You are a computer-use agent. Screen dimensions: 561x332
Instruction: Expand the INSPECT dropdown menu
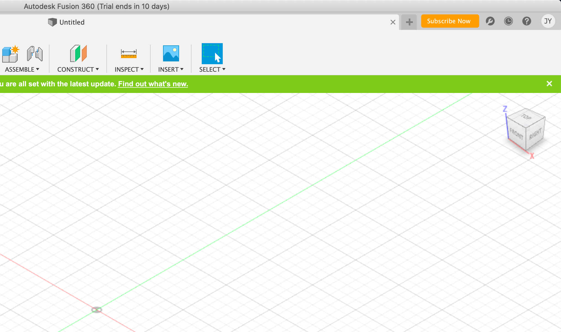[129, 69]
